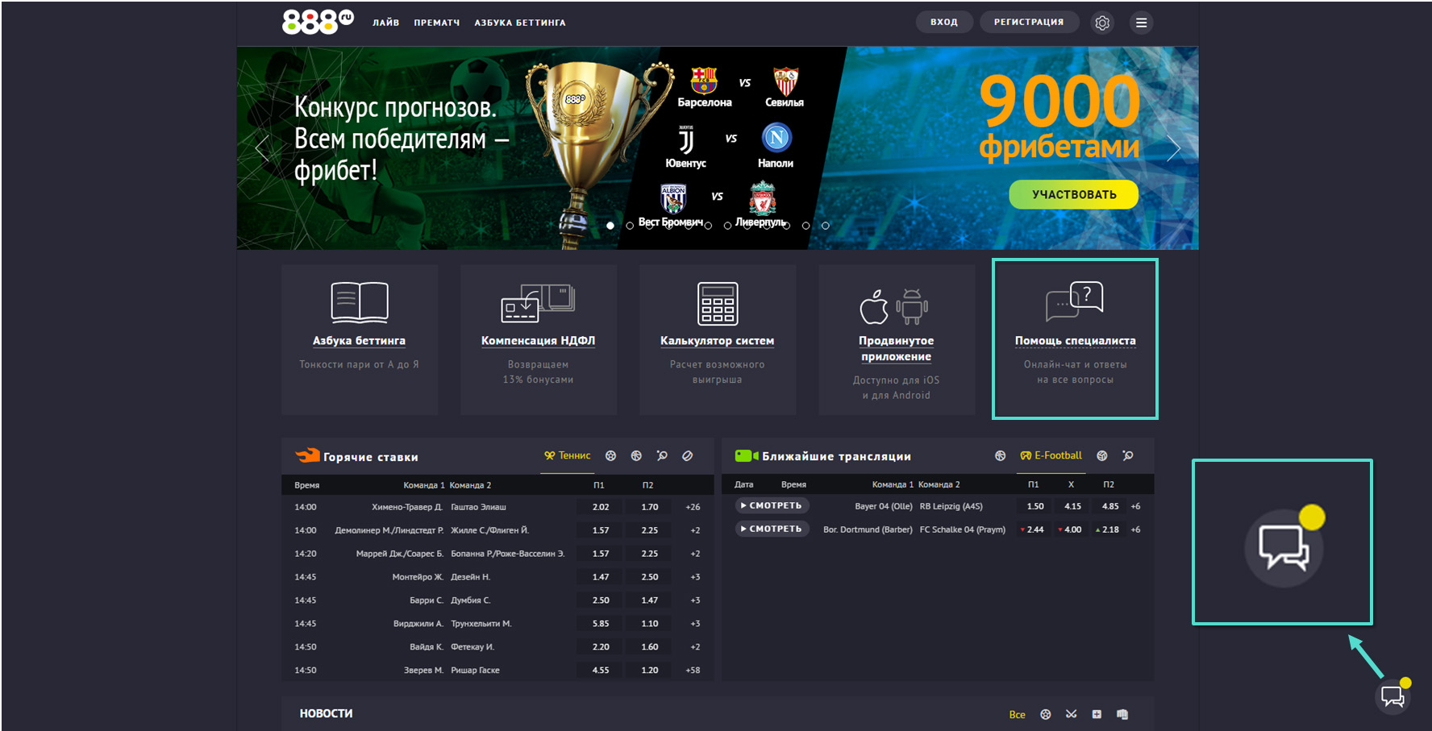Click the Монтейро Ж. player name
1432x731 pixels.
point(418,577)
